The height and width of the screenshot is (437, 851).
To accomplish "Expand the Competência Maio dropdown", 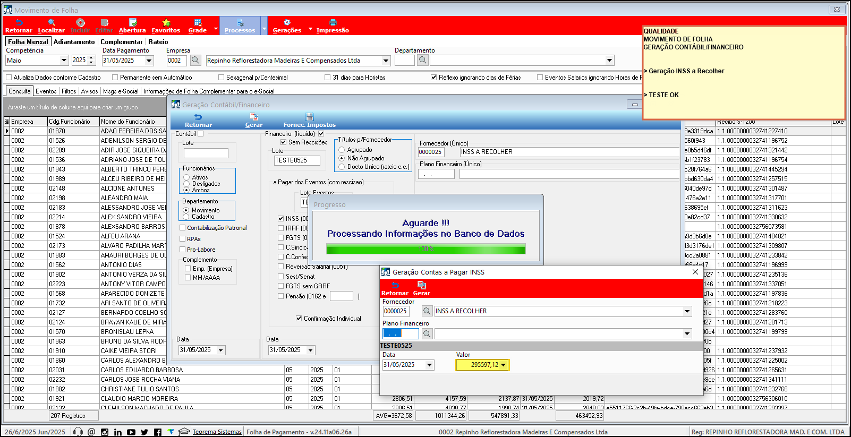I will (64, 61).
